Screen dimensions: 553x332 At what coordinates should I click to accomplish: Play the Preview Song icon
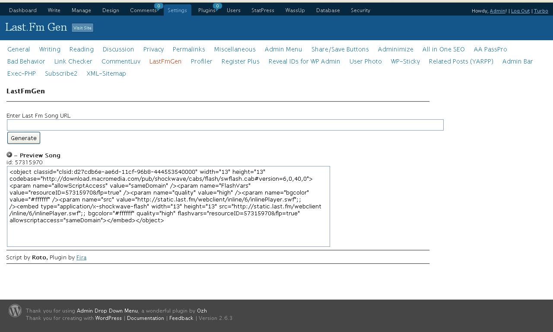click(9, 155)
